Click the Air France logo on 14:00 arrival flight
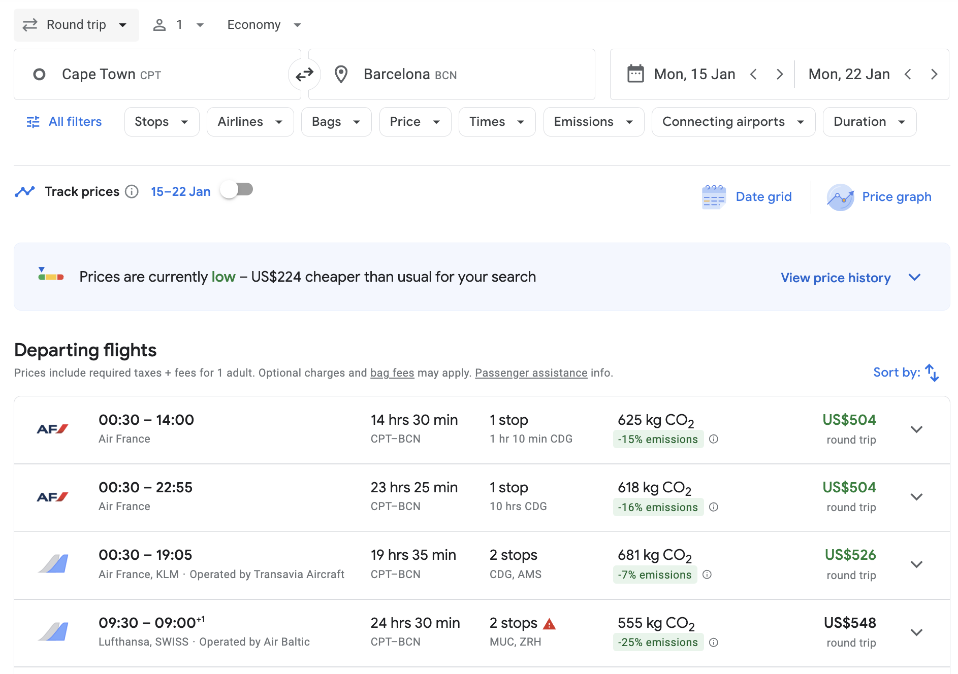Screen dimensions: 958x674 coord(52,429)
